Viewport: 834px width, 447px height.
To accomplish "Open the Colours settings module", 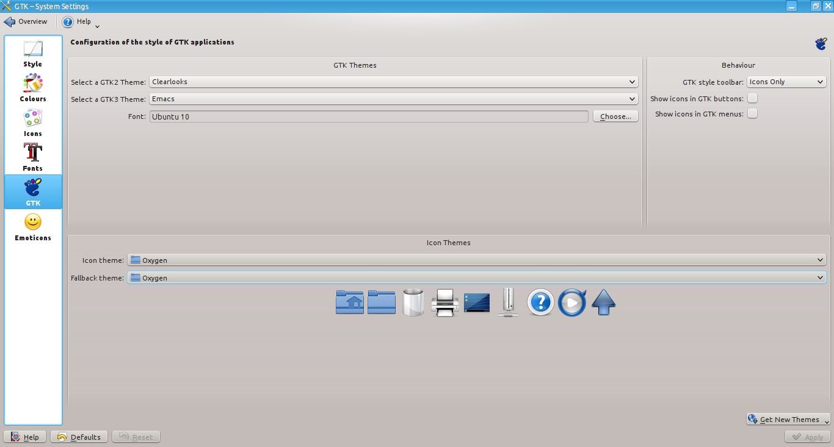I will [x=33, y=88].
